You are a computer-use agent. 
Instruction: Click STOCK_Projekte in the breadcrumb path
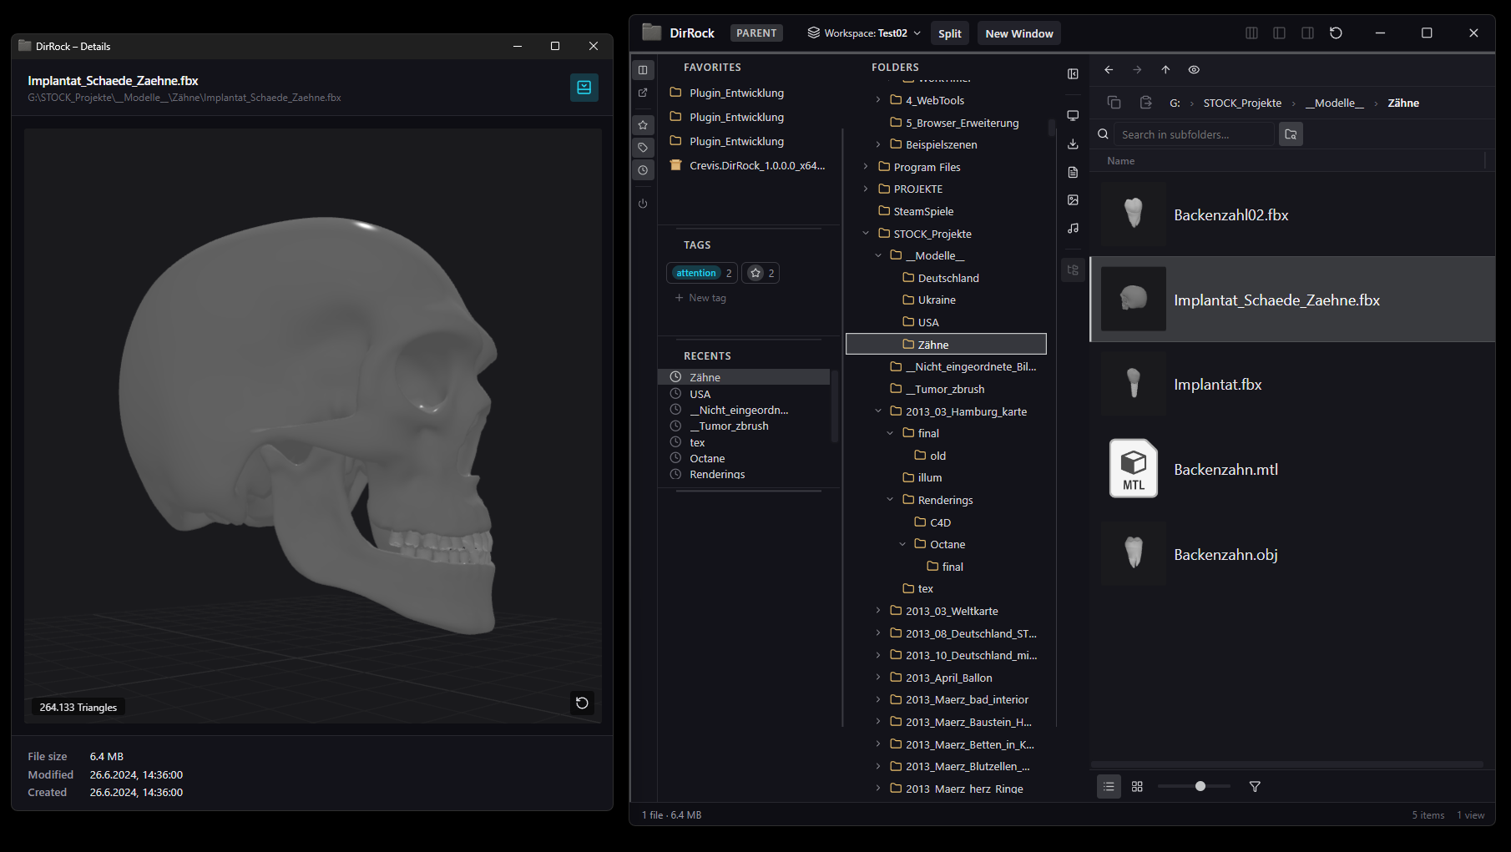pos(1241,103)
